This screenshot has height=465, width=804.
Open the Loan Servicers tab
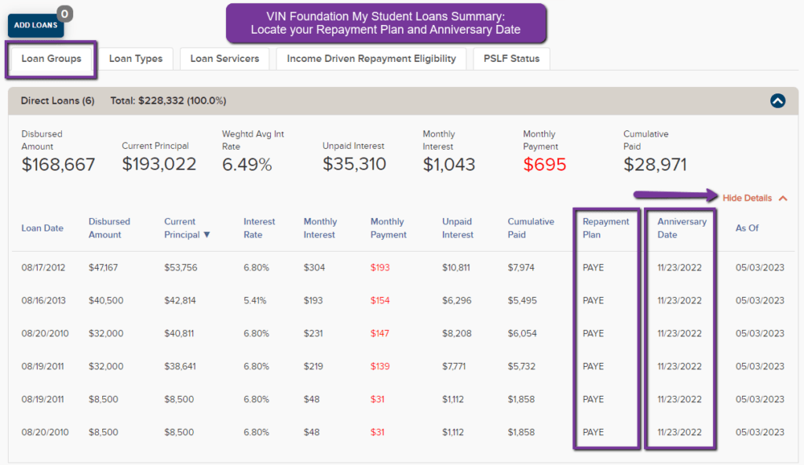pos(225,58)
